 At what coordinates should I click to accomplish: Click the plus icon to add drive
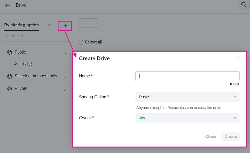pos(66,26)
